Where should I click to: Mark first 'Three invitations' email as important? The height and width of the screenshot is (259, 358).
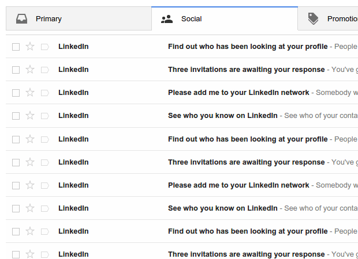45,70
